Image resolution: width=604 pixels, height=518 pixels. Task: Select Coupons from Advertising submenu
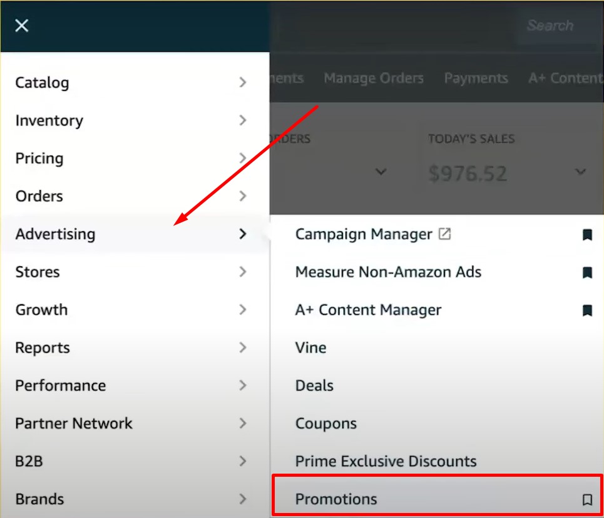(x=325, y=423)
